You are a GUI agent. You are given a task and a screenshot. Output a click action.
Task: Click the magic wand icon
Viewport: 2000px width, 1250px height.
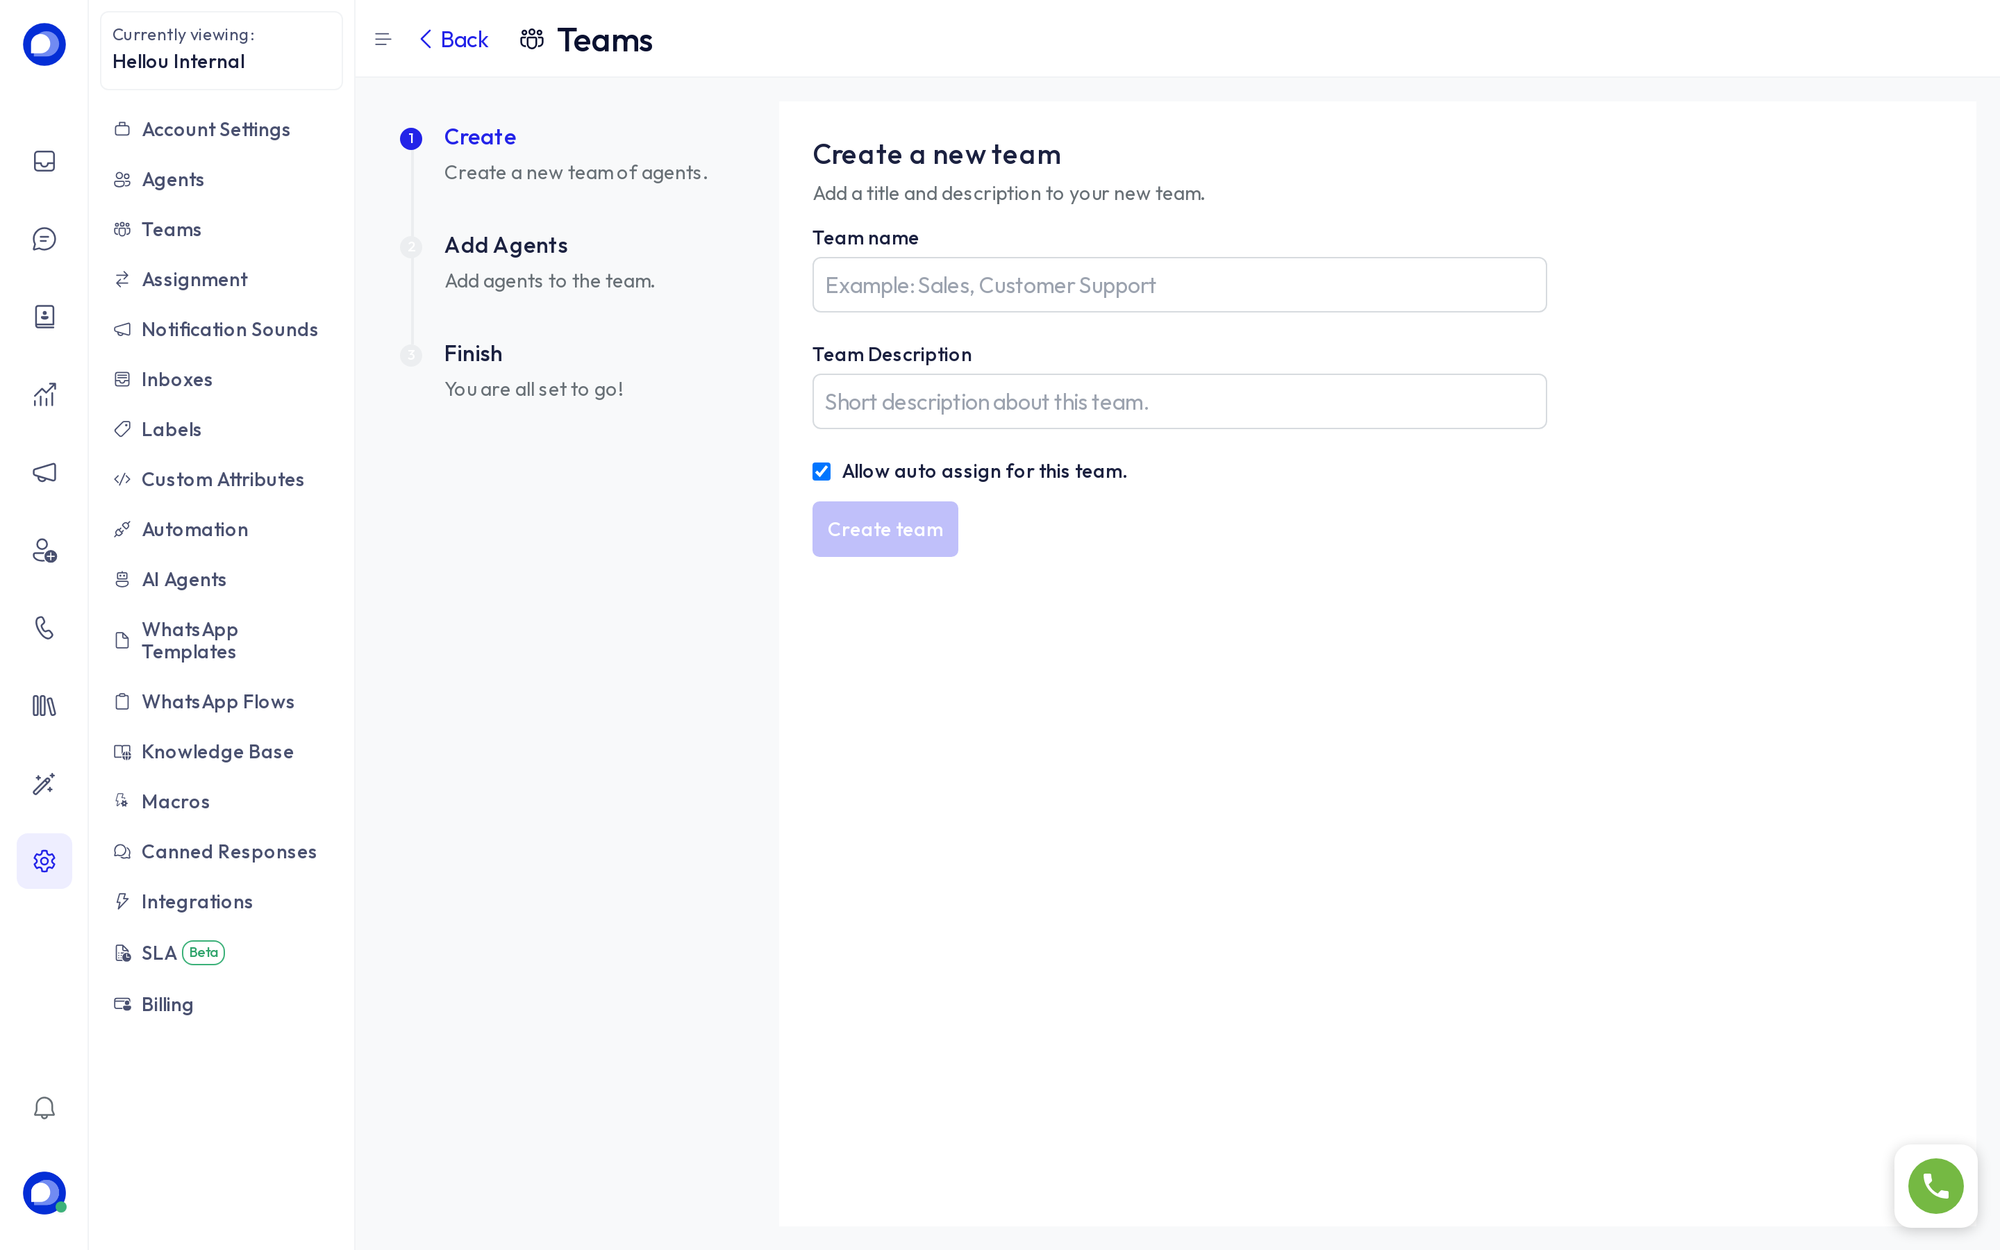(44, 784)
